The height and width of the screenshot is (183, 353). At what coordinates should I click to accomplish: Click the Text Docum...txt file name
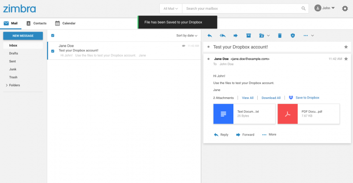(248, 111)
